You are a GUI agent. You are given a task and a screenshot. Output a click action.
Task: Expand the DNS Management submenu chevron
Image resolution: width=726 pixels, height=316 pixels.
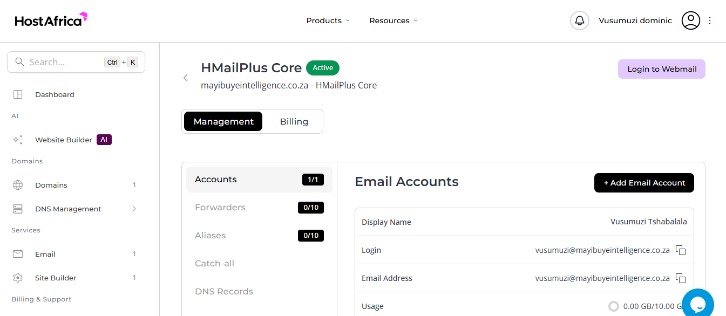[x=134, y=209]
